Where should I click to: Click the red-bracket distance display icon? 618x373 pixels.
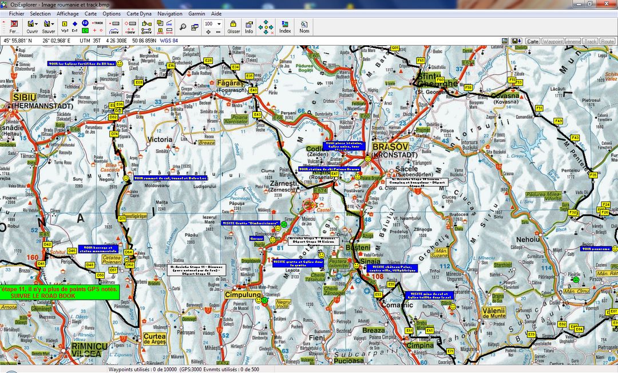click(x=169, y=31)
